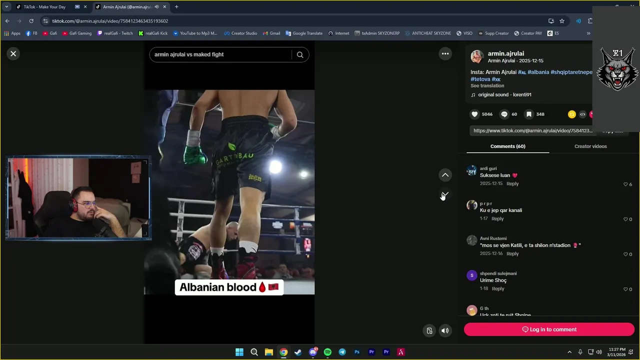
Task: Reload the page
Action: [31, 21]
